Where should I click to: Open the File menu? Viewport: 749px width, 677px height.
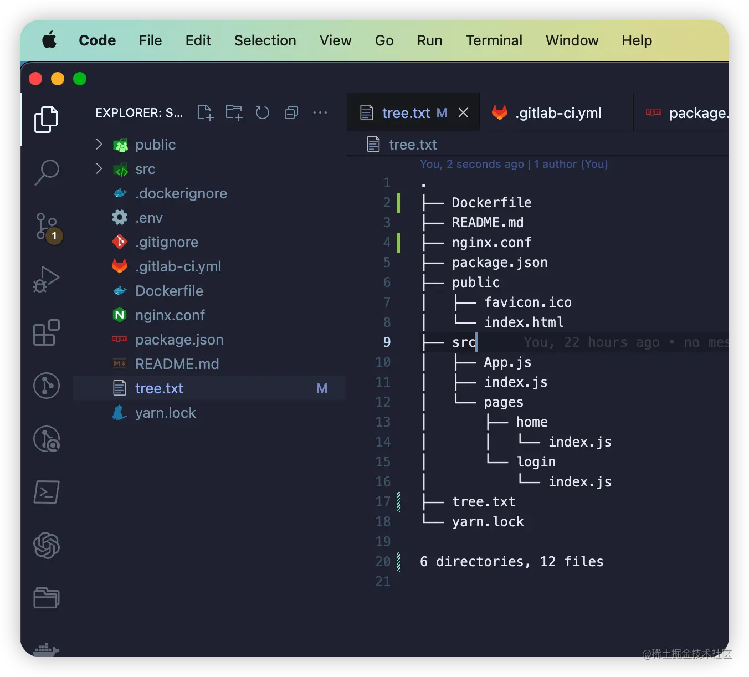pyautogui.click(x=150, y=40)
